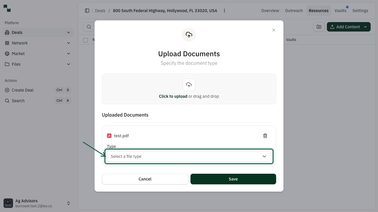
Task: Click the search magnifier icon in resources
Action: pyautogui.click(x=89, y=27)
